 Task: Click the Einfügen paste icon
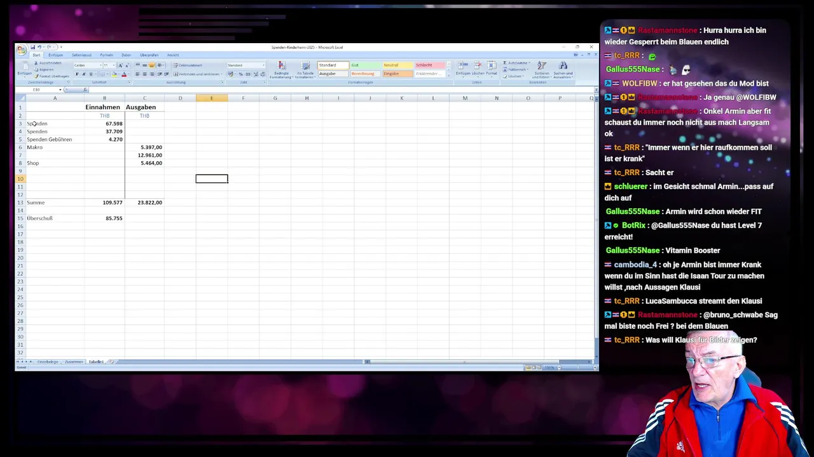pos(25,65)
